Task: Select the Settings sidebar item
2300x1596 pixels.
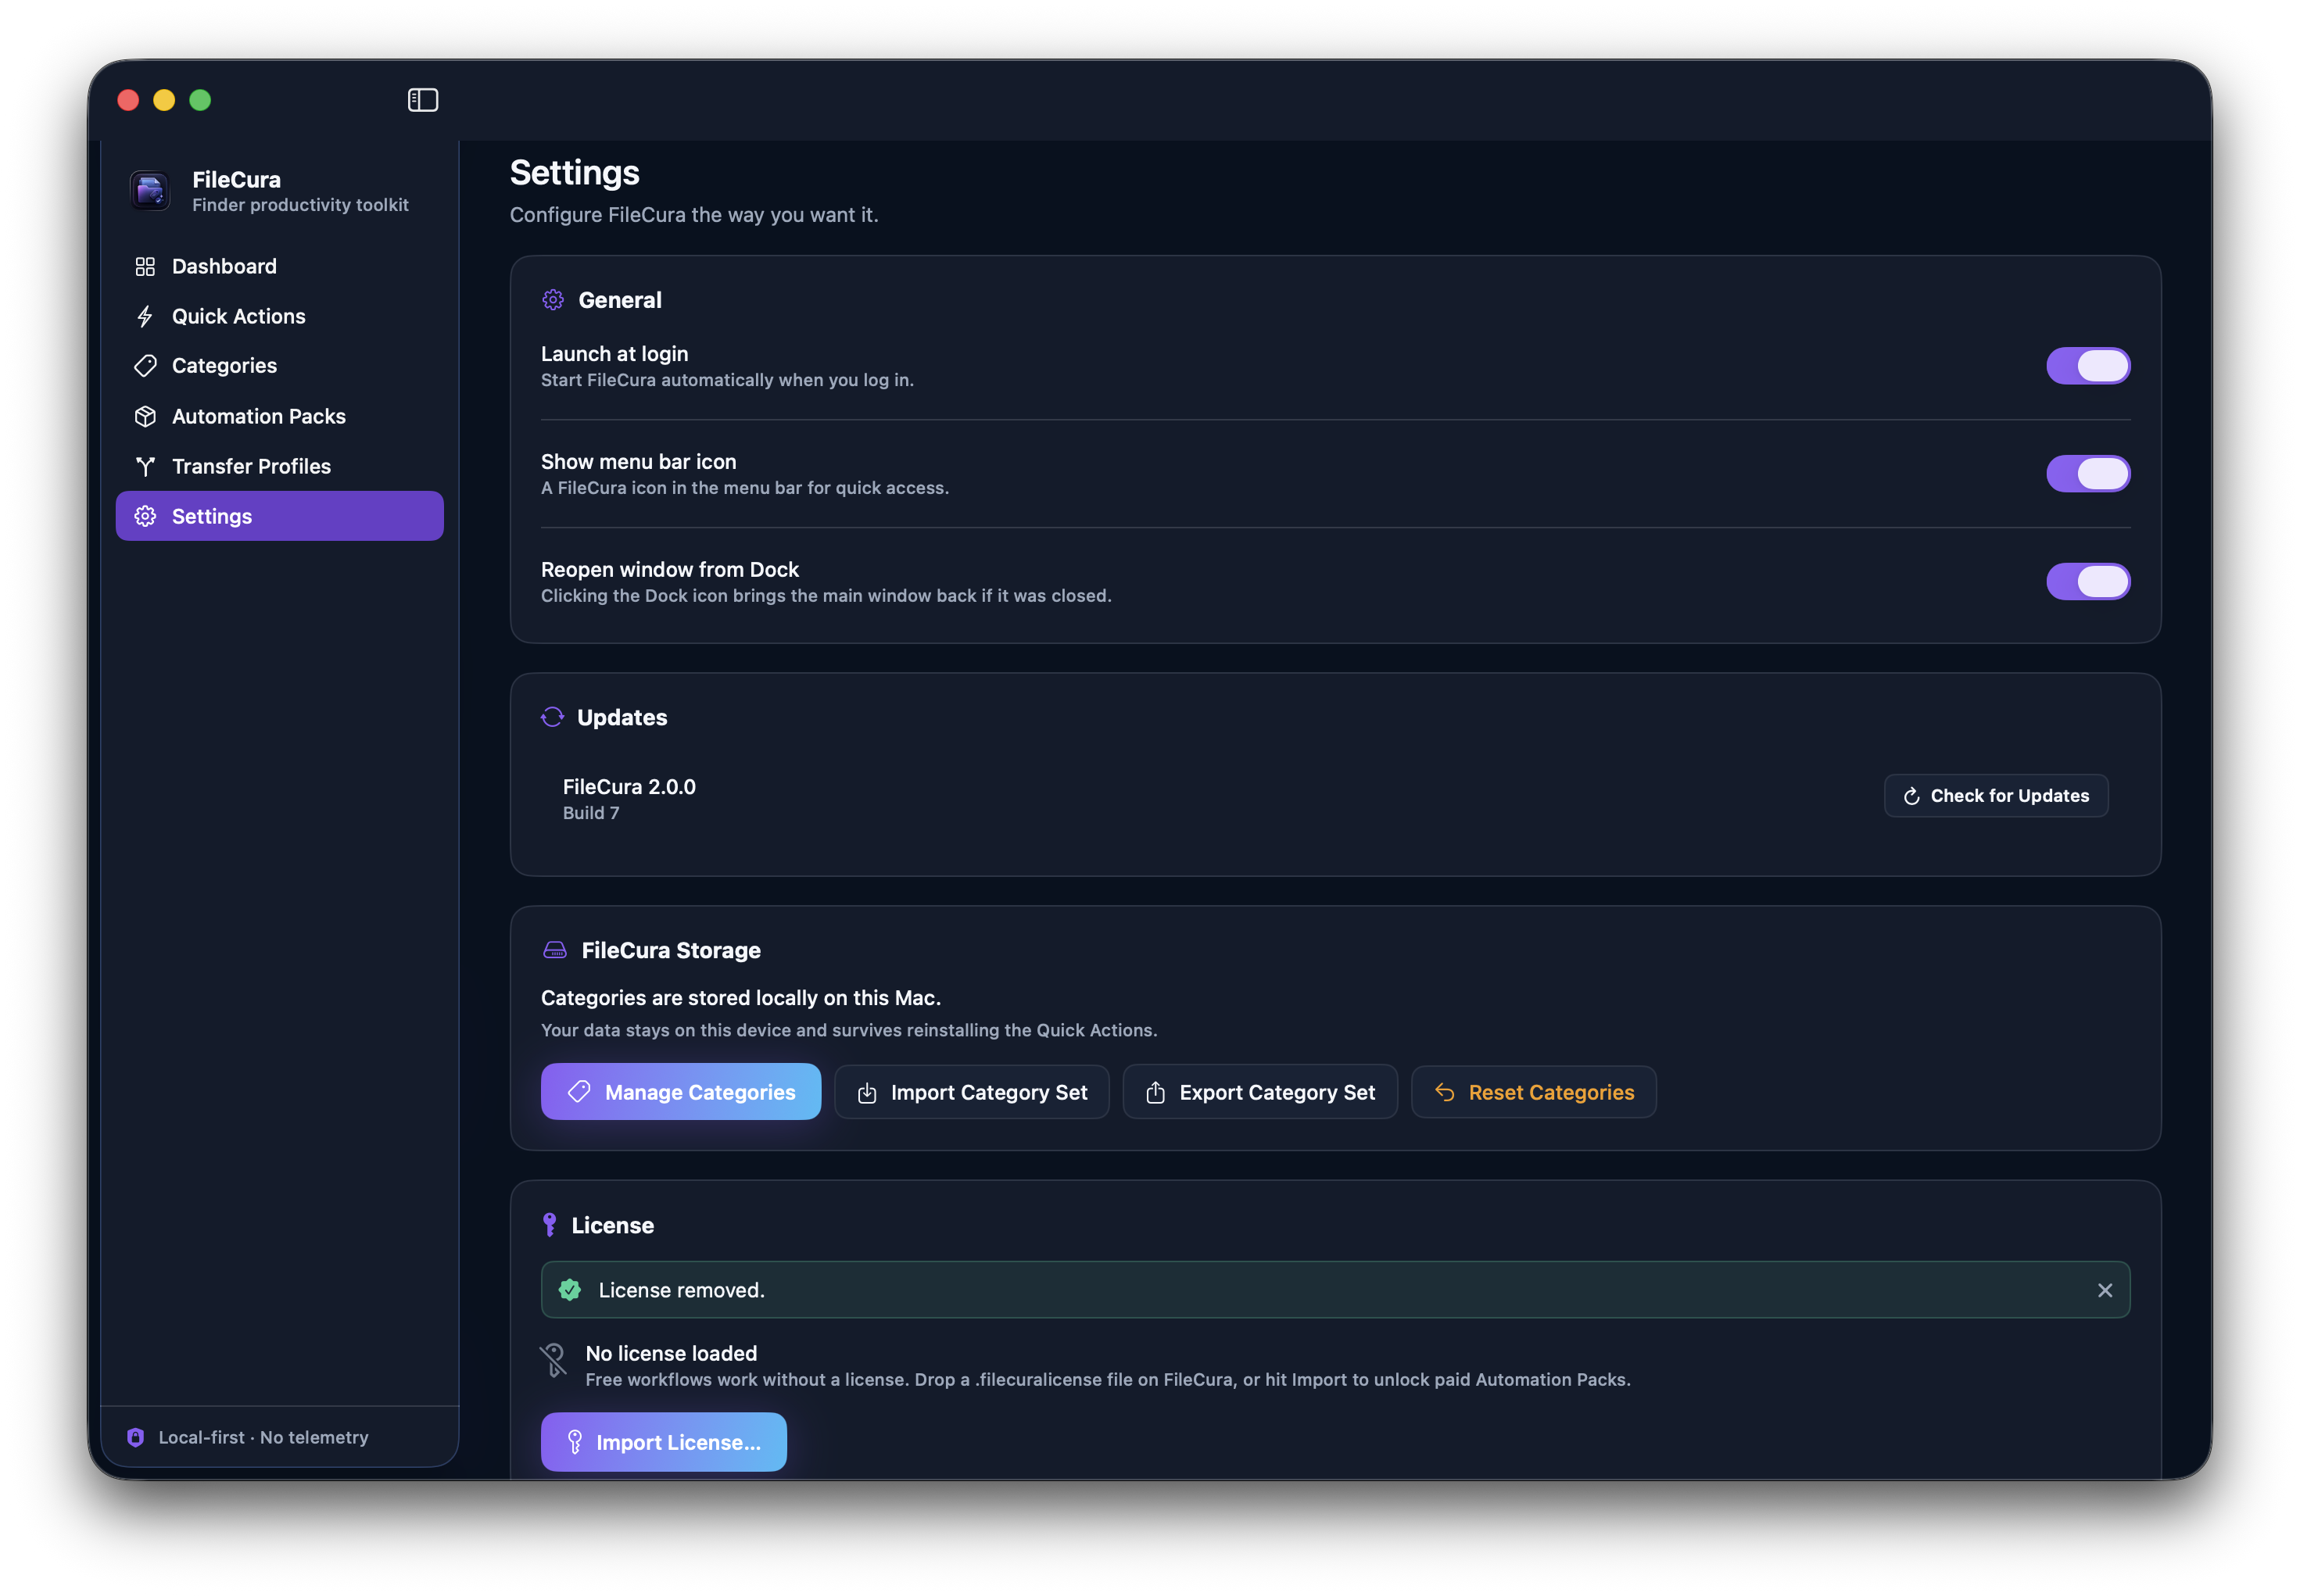Action: coord(279,516)
